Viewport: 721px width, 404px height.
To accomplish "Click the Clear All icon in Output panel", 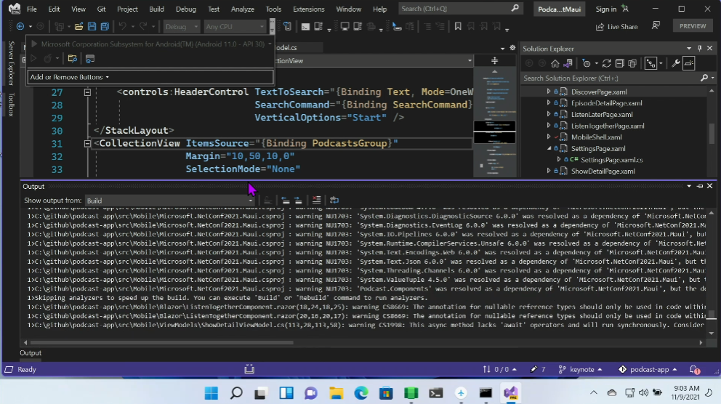I will pyautogui.click(x=316, y=201).
